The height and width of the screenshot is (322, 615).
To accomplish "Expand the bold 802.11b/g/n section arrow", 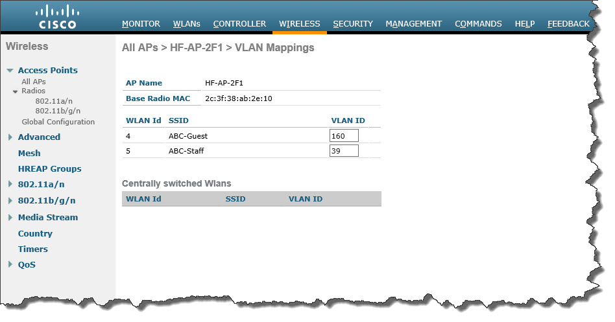I will coord(10,201).
